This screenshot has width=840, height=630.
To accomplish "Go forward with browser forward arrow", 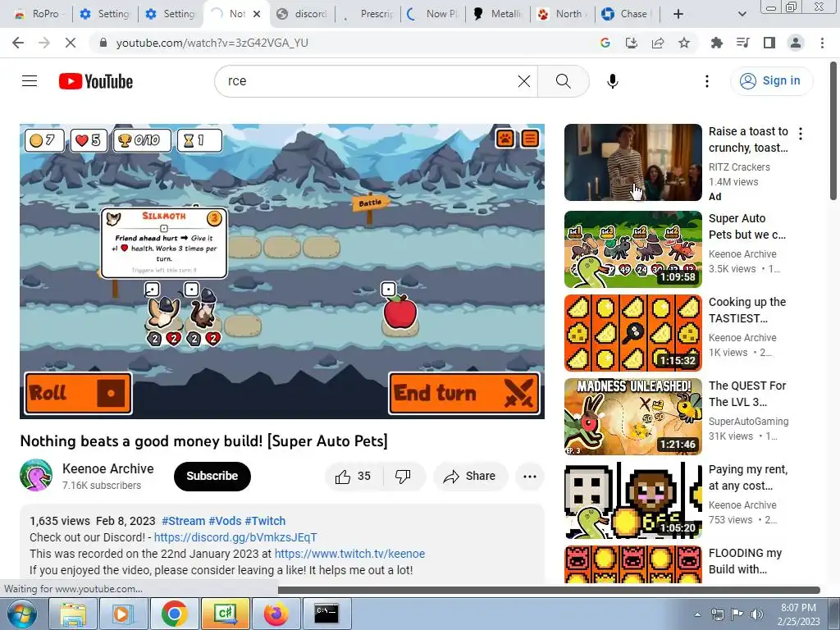I will (x=44, y=43).
